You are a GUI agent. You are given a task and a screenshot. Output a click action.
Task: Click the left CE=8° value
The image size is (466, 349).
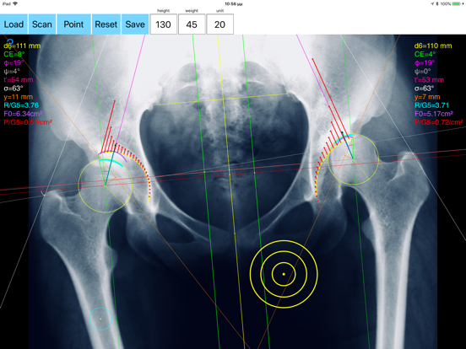[14, 54]
